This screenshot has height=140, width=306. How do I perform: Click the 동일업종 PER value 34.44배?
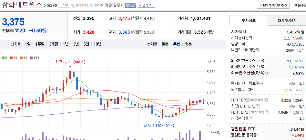(x=297, y=129)
